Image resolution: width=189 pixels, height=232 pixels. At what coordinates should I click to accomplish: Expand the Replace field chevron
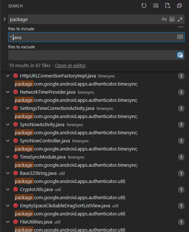4,19
